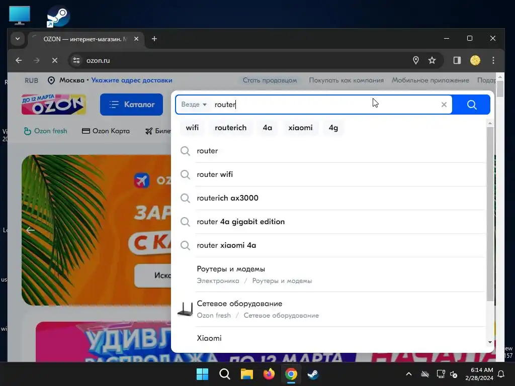Open the 'Мобильное приложение' link
515x386 pixels.
pos(431,80)
